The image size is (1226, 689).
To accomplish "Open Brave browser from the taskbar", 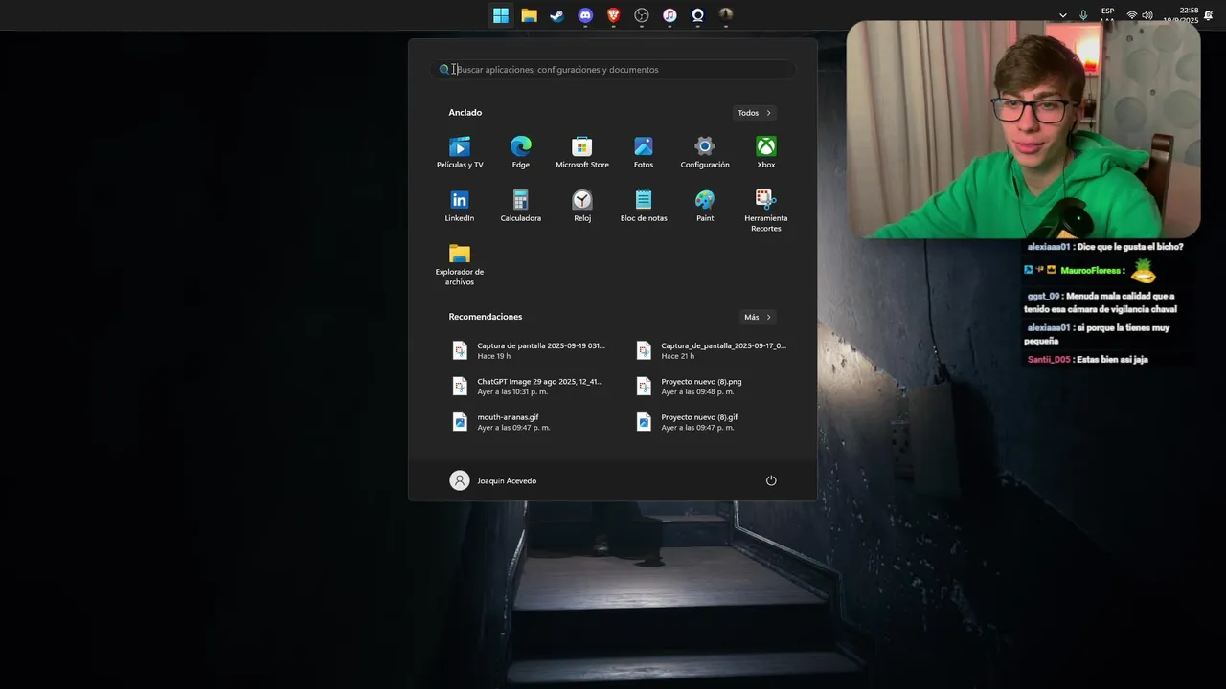I will coord(613,15).
